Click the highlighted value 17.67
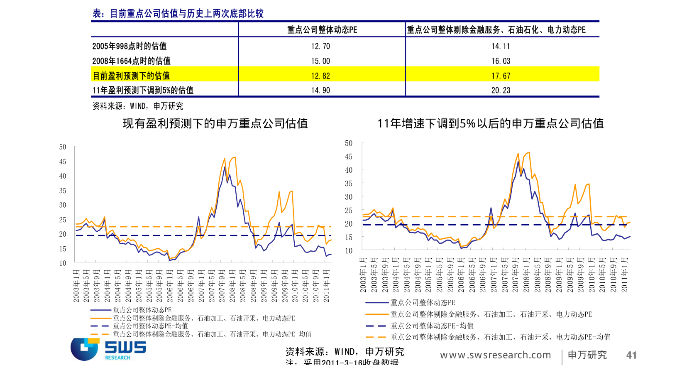The width and height of the screenshot is (699, 365). (x=501, y=76)
